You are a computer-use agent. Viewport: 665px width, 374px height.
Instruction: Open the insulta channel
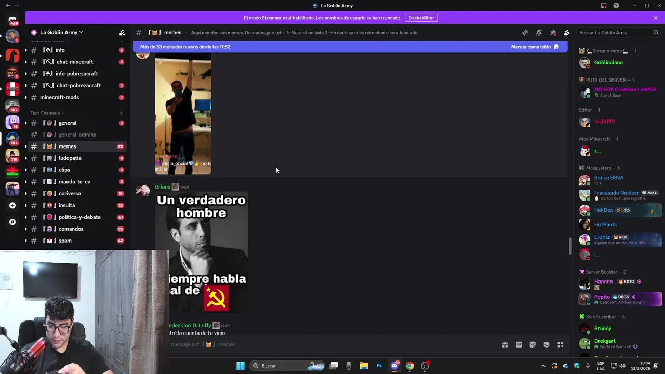[76, 205]
